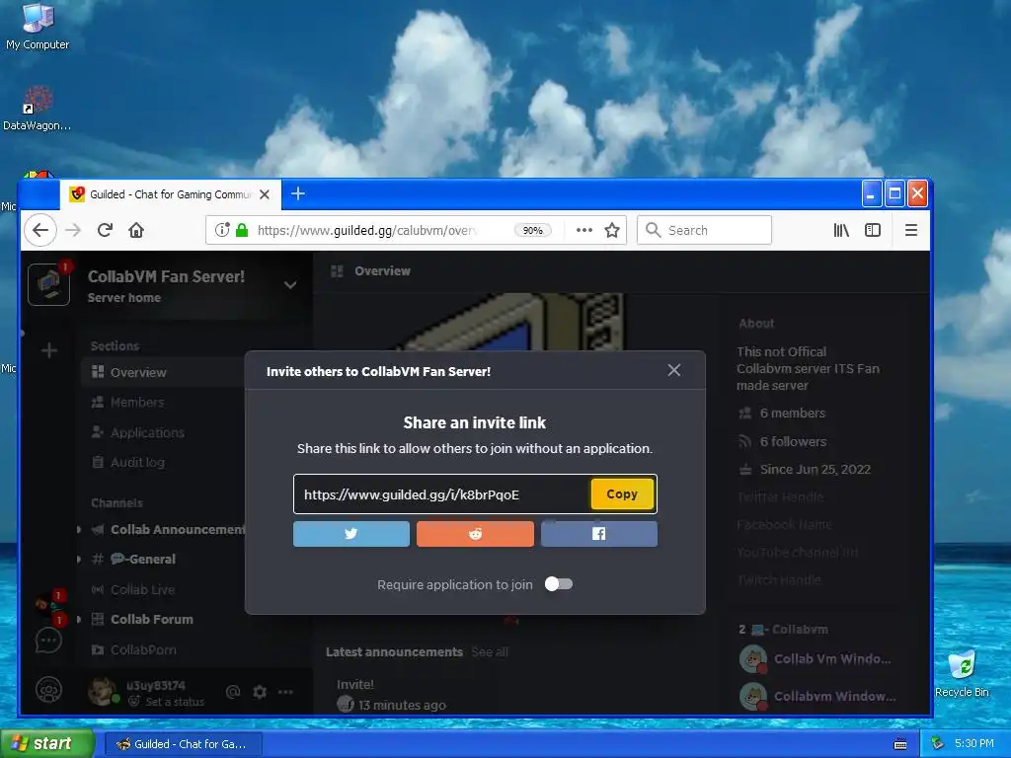Image resolution: width=1011 pixels, height=758 pixels.
Task: Open DataWagon desktop shortcut
Action: point(38,109)
